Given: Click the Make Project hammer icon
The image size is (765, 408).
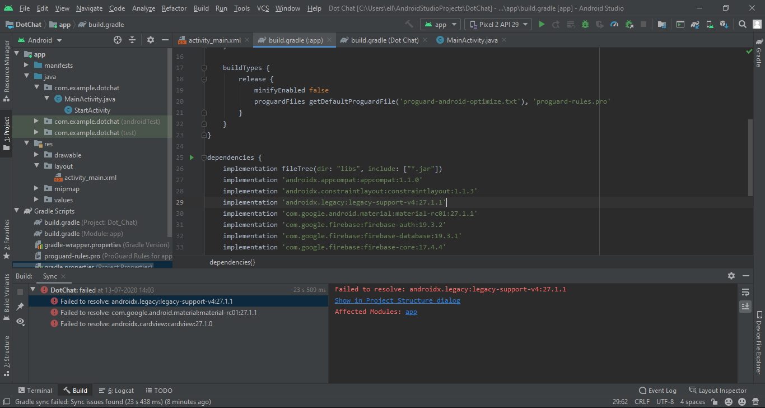Looking at the screenshot, I should tap(409, 25).
